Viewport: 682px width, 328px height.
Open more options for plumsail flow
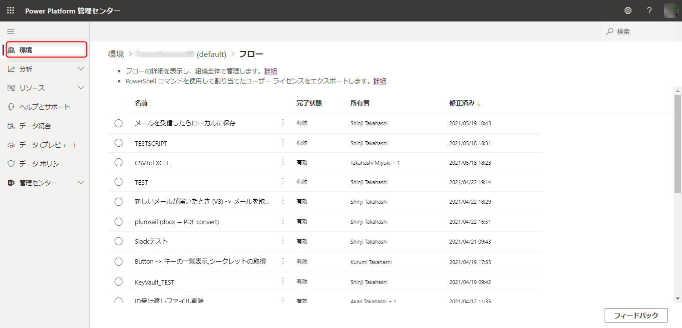click(283, 221)
